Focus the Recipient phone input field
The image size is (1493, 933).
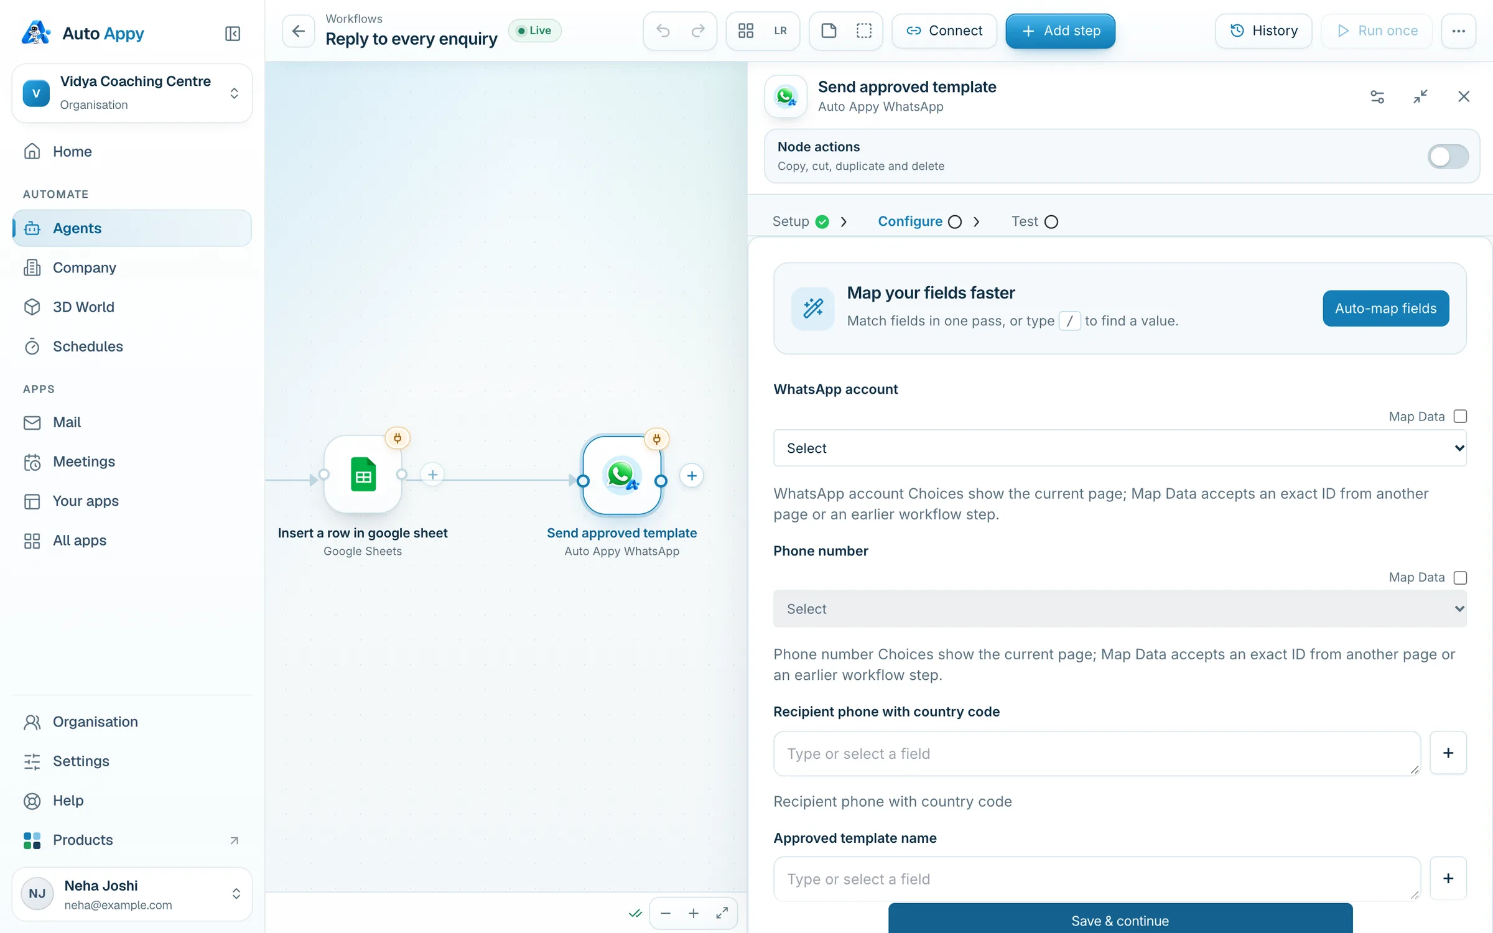(1097, 753)
